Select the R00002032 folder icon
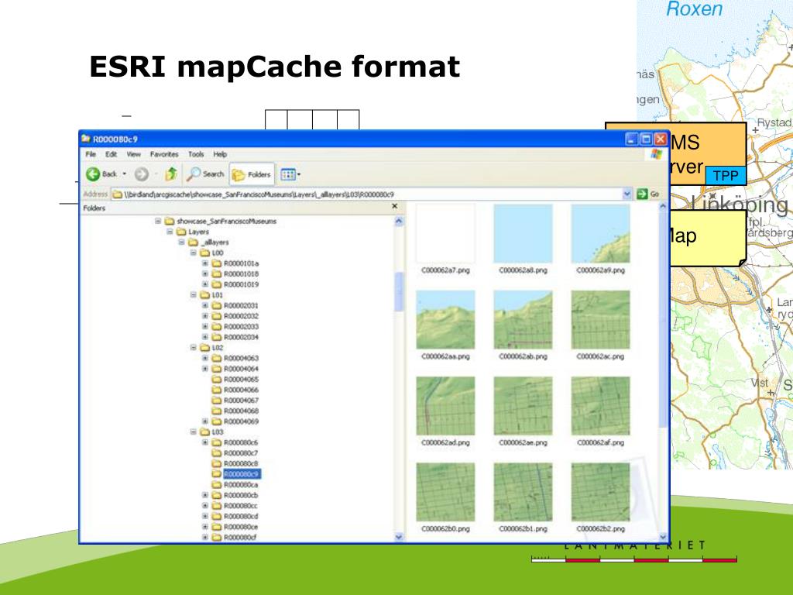The image size is (793, 595). (x=217, y=316)
